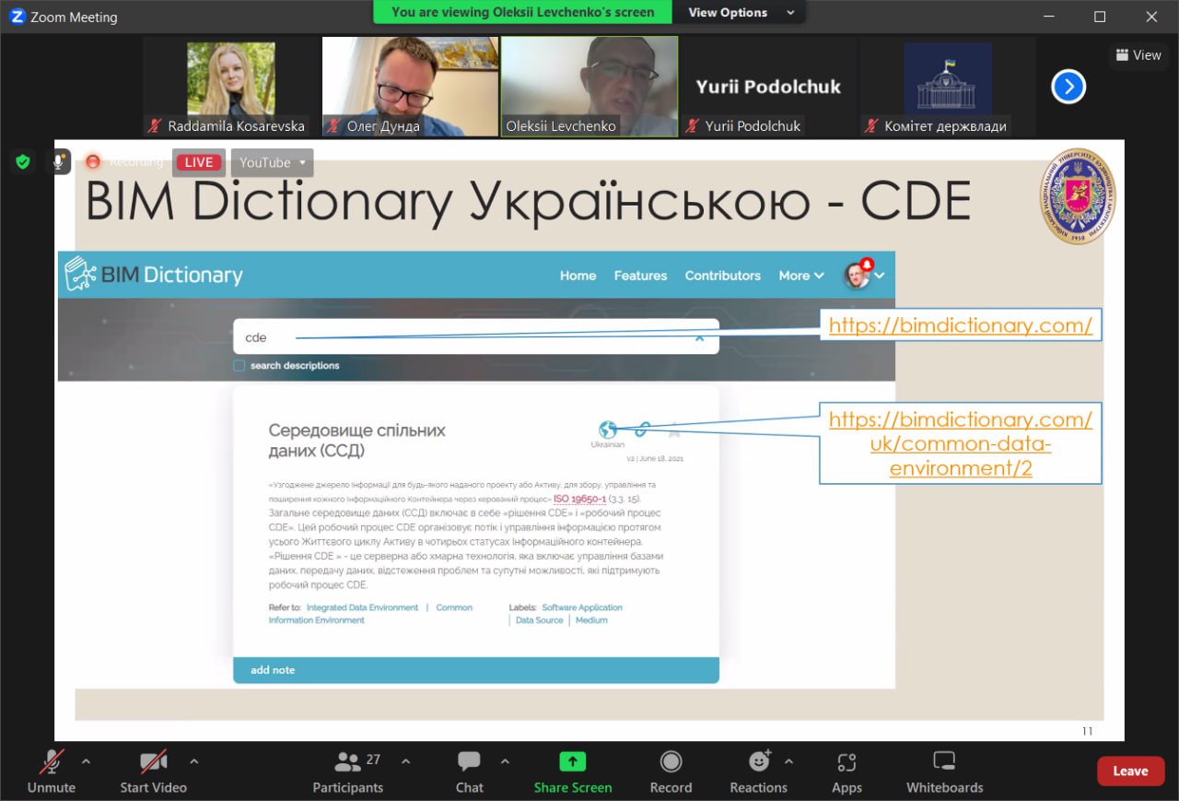The width and height of the screenshot is (1179, 801).
Task: Select Oleksii Levchenko video thumbnail
Action: [x=589, y=87]
